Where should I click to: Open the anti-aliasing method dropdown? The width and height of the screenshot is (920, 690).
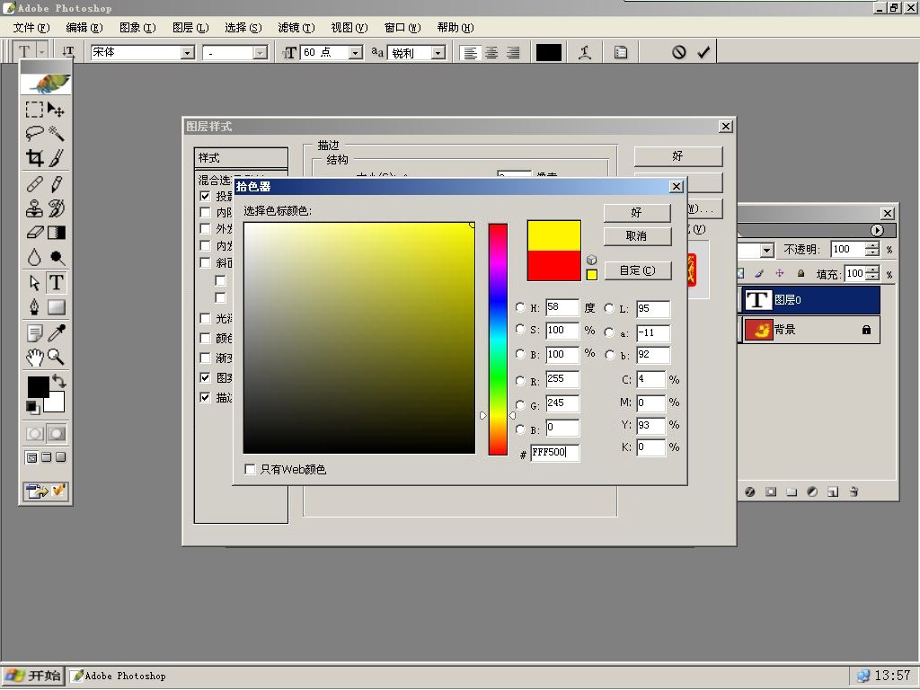[438, 53]
